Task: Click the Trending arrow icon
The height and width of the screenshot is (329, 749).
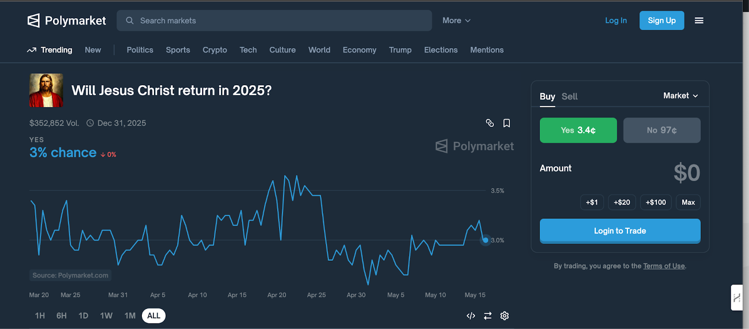Action: 31,50
